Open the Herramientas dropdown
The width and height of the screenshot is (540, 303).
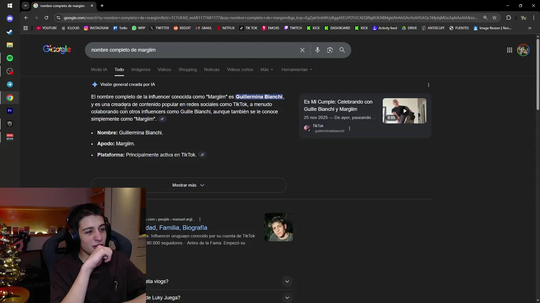pos(297,69)
